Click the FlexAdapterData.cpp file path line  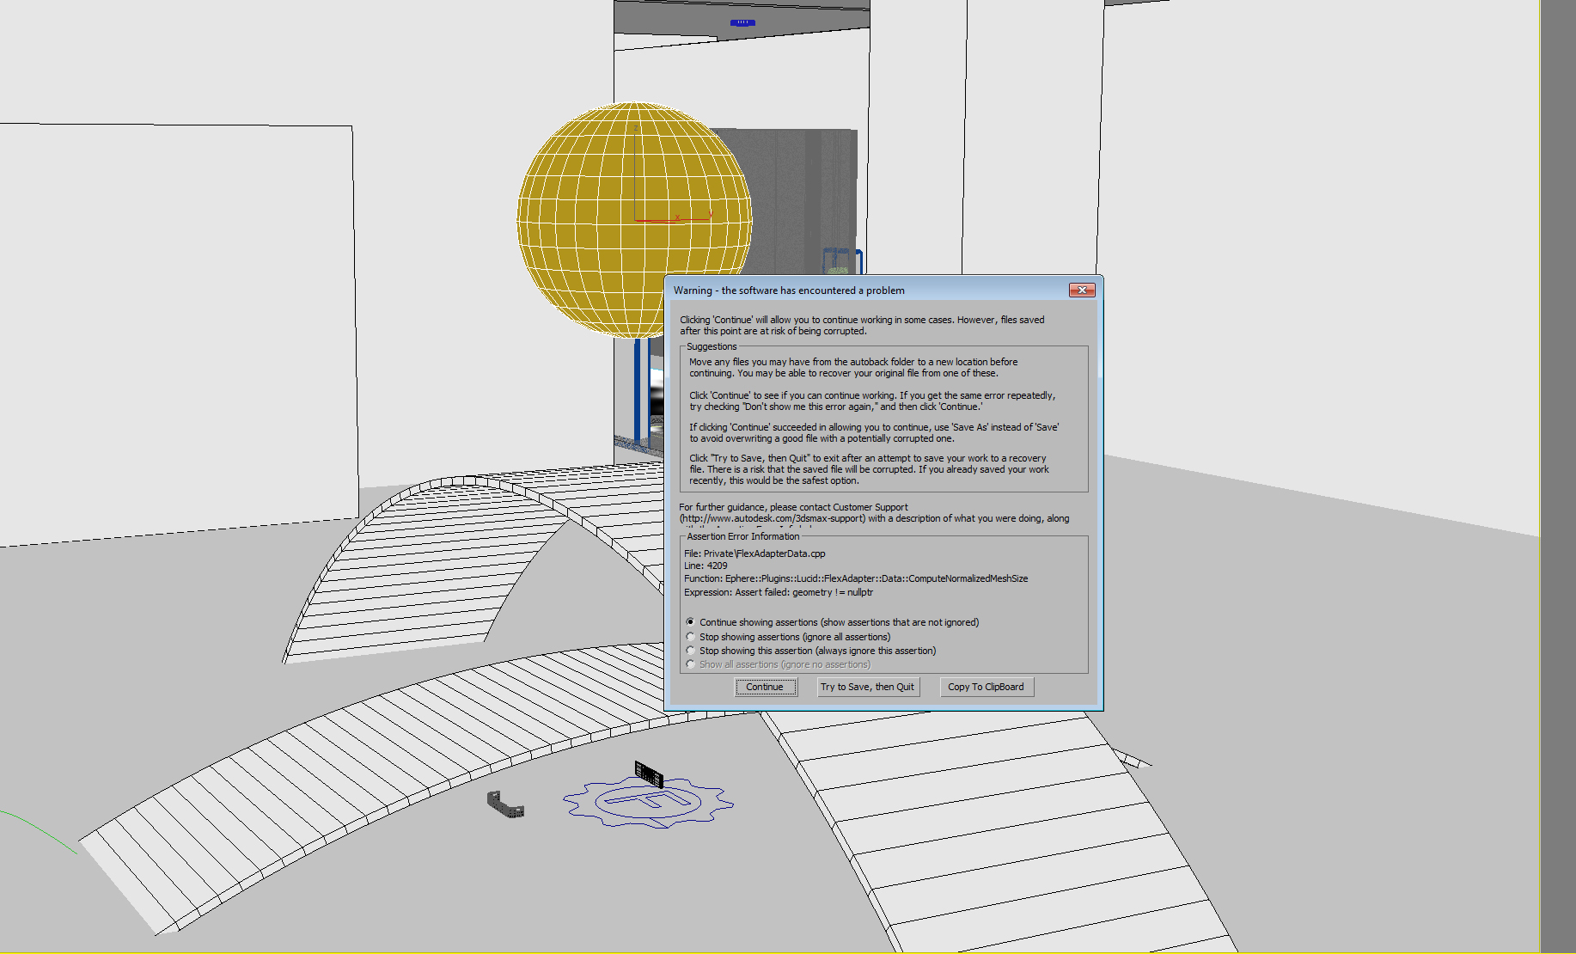tap(754, 553)
